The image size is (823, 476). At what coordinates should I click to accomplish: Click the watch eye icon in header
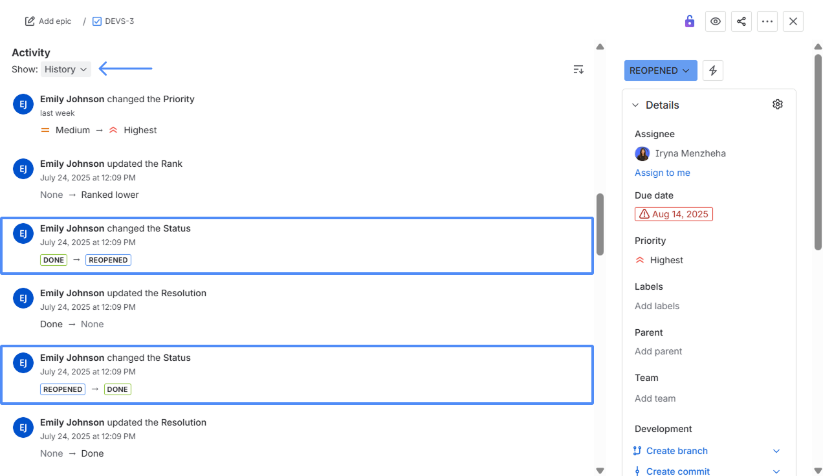pos(715,21)
